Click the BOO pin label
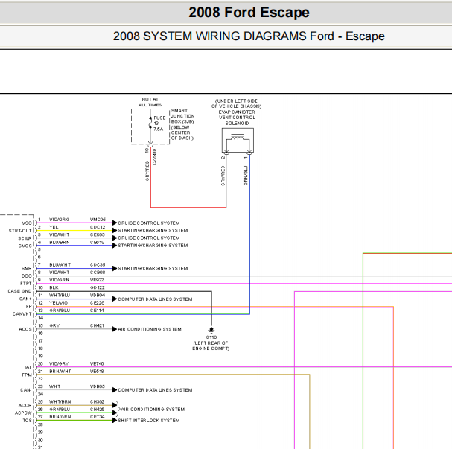Screen dimensions: 452x449 (27, 276)
